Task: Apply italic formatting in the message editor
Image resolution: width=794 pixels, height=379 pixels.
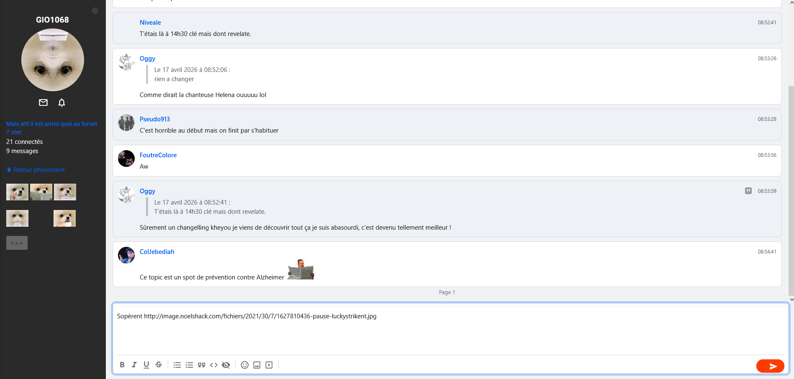Action: (x=134, y=365)
